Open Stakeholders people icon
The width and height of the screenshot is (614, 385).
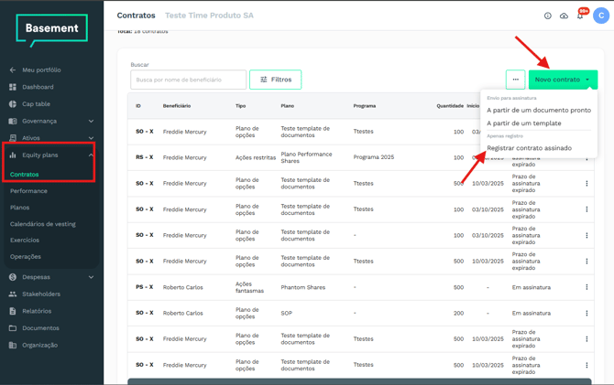(13, 294)
